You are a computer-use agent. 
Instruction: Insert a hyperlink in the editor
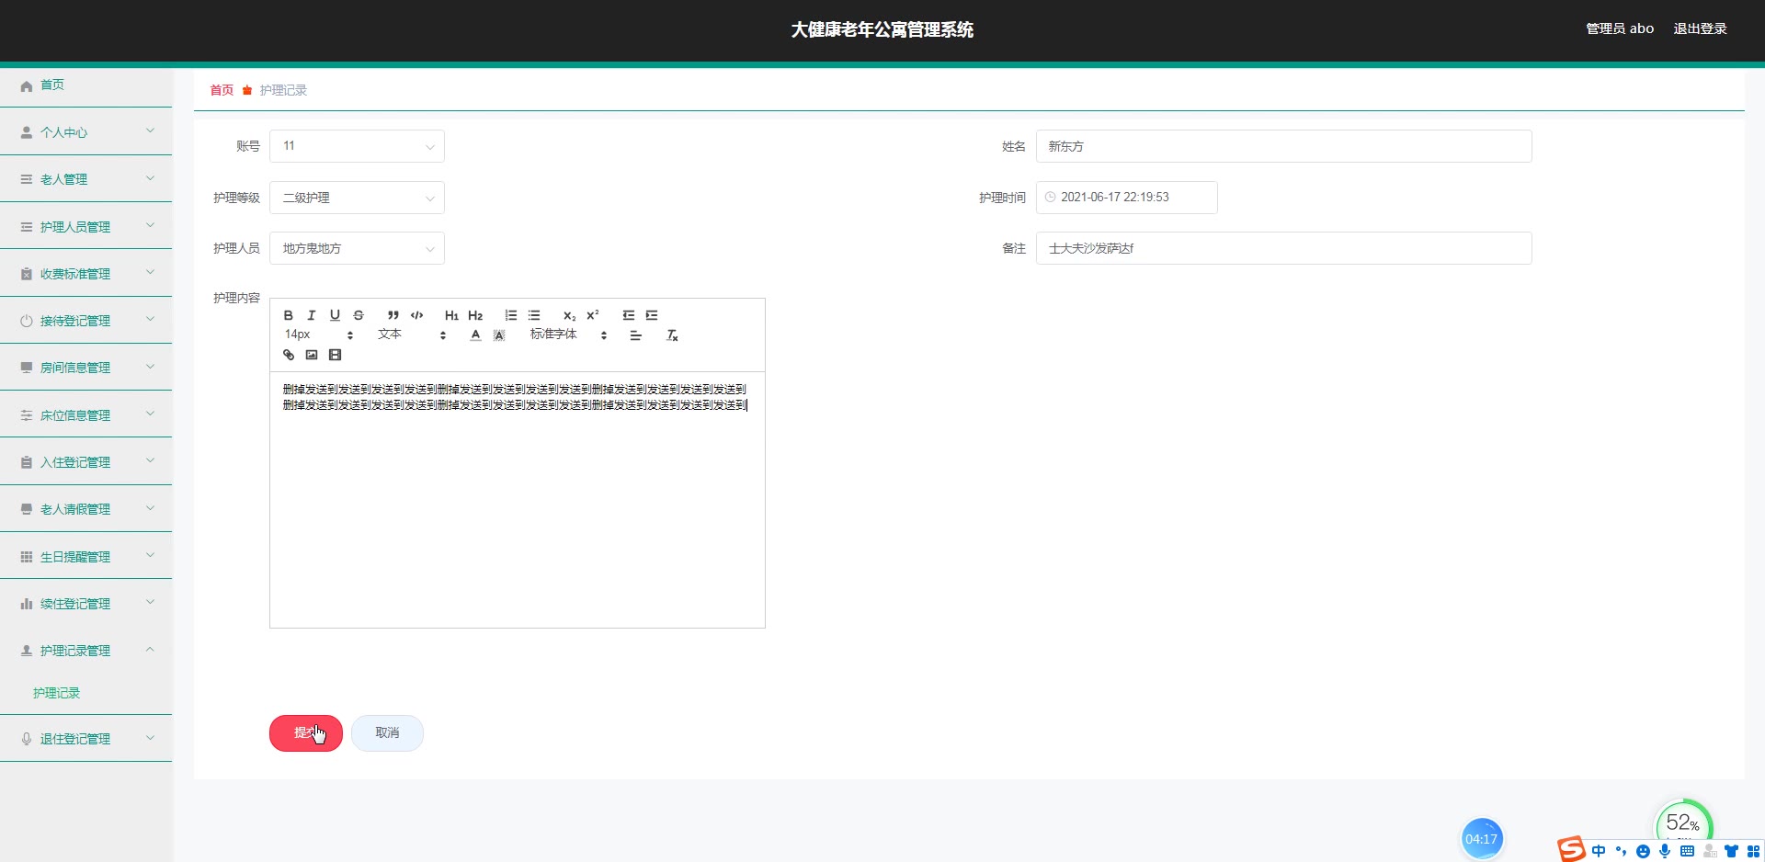[x=289, y=355]
